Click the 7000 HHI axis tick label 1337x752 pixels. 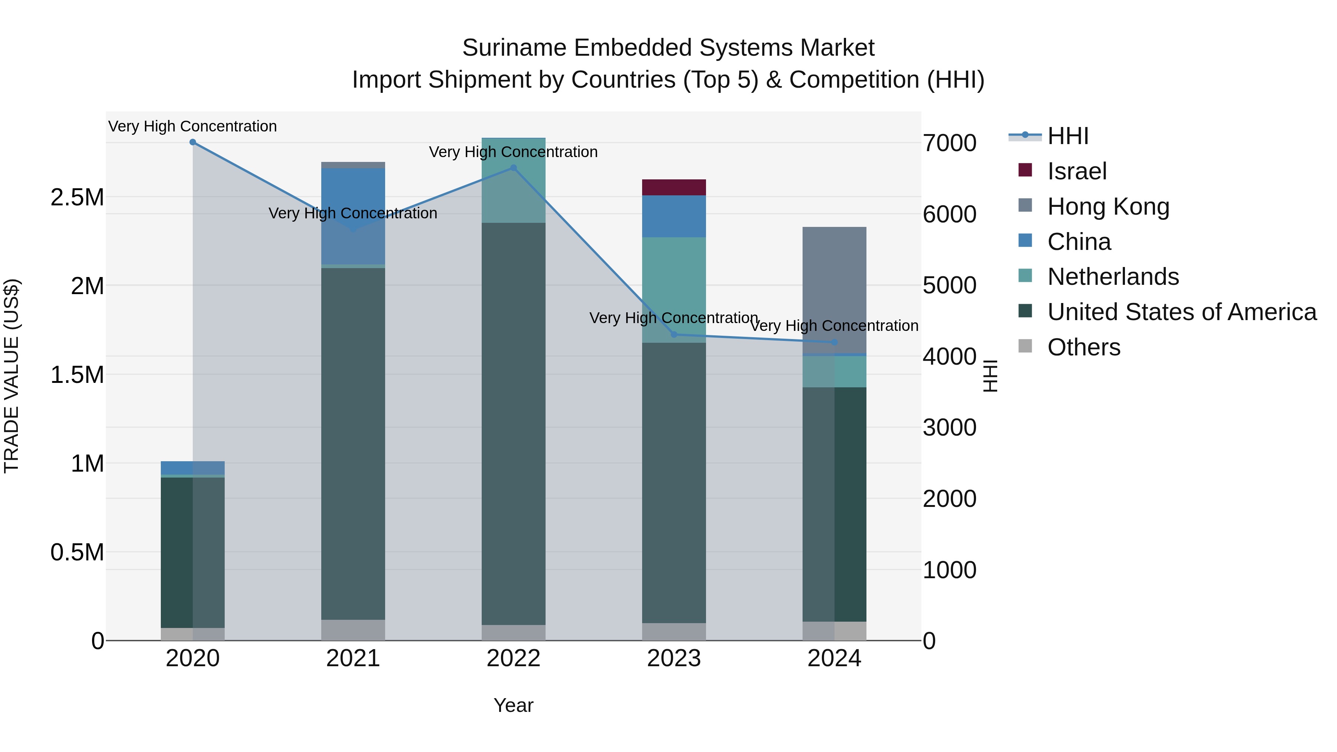tap(950, 143)
